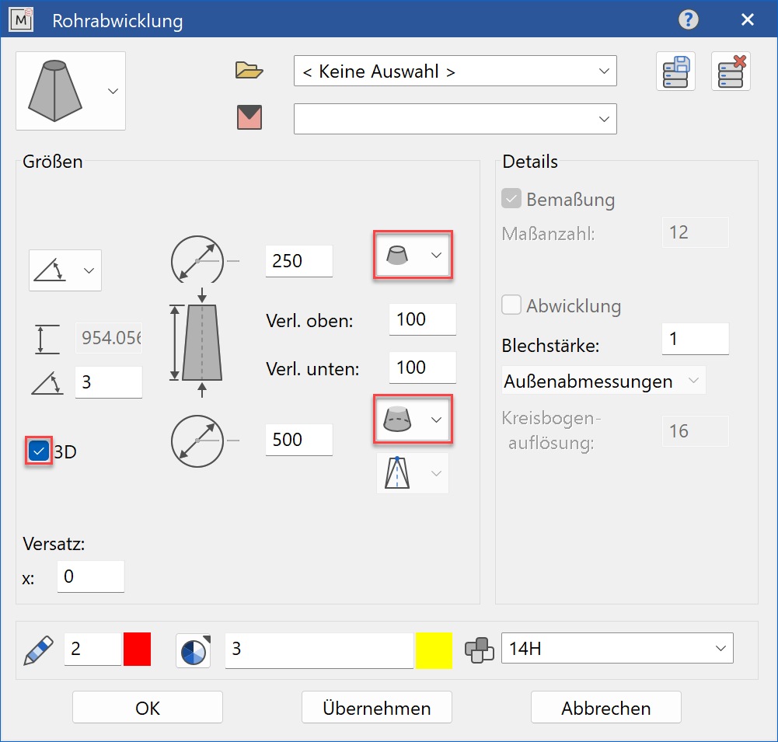Click the pen icon

38,650
